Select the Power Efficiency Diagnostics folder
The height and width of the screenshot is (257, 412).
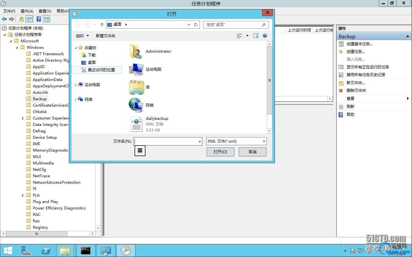coord(59,208)
